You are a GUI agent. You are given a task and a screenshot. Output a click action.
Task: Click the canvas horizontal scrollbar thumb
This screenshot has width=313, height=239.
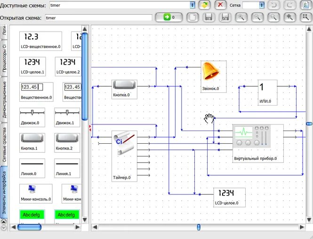click(199, 227)
